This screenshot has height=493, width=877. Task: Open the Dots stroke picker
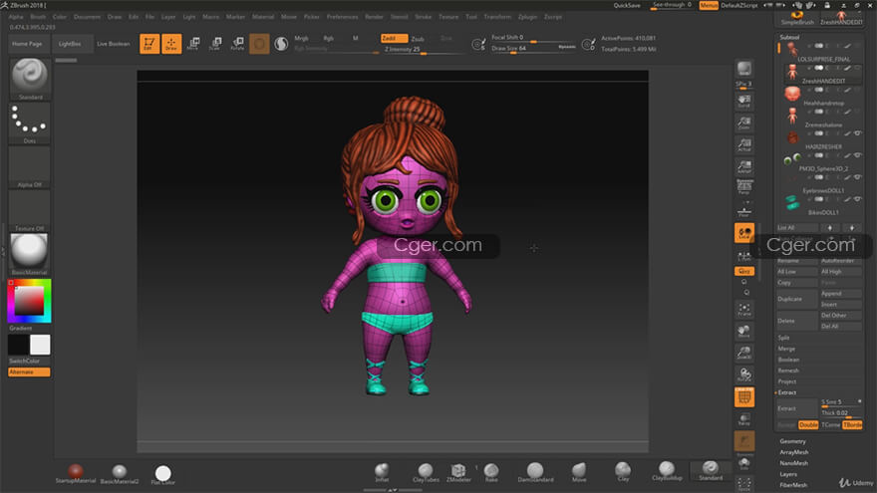30,123
